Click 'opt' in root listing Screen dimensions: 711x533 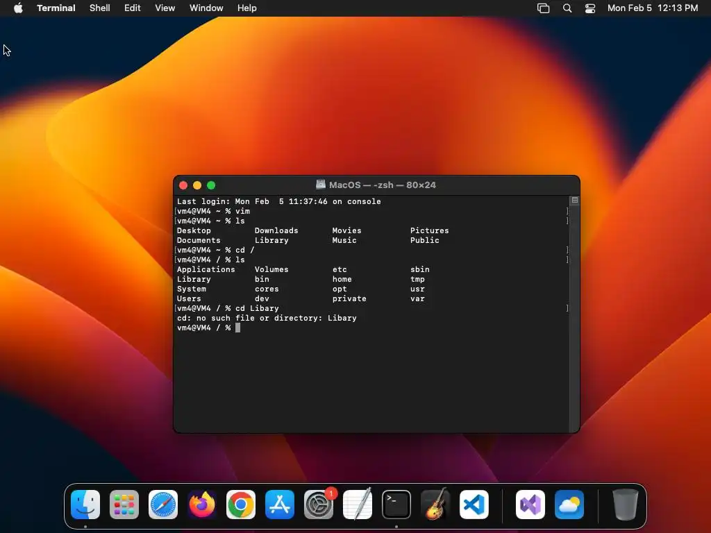pos(340,289)
